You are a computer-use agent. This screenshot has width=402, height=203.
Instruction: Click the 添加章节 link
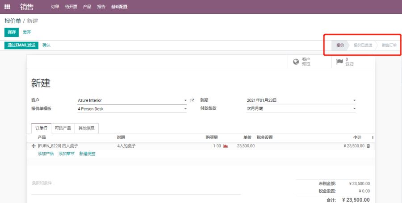tap(67, 153)
